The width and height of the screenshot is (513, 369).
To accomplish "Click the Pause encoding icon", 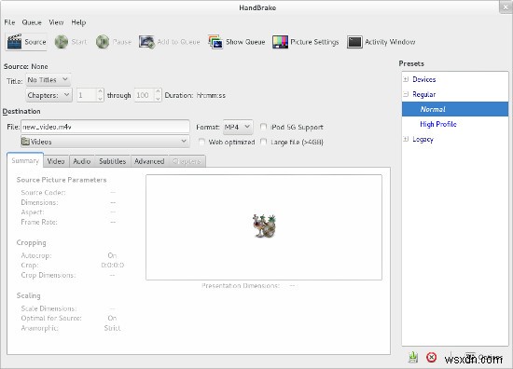I will pos(103,42).
